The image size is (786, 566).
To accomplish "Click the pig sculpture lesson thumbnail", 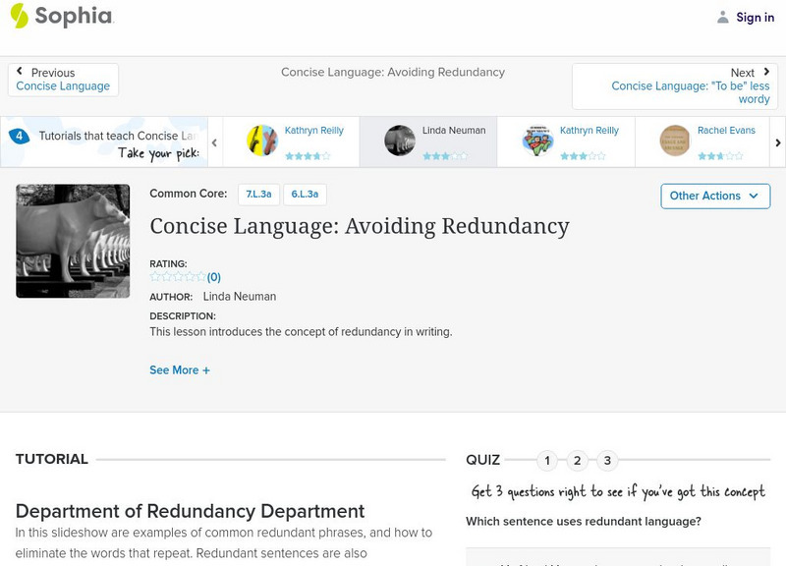I will [x=72, y=241].
